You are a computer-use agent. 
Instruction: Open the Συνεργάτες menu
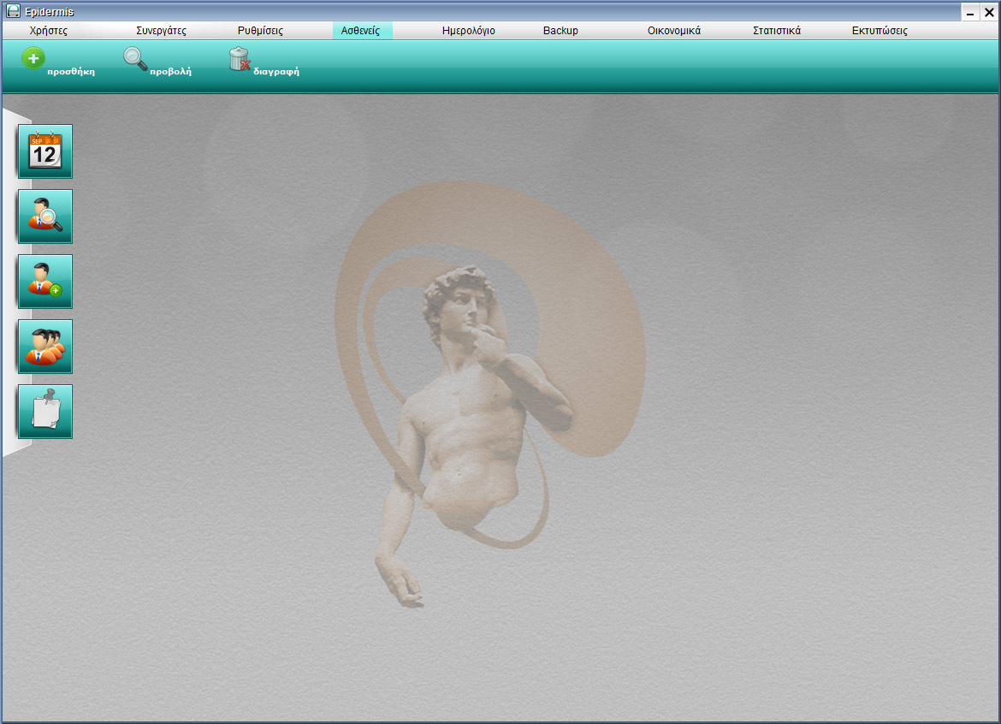pyautogui.click(x=161, y=31)
